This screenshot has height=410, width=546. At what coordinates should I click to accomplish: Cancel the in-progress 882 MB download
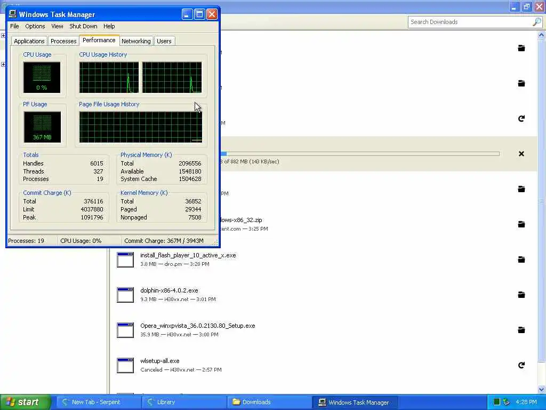point(521,154)
